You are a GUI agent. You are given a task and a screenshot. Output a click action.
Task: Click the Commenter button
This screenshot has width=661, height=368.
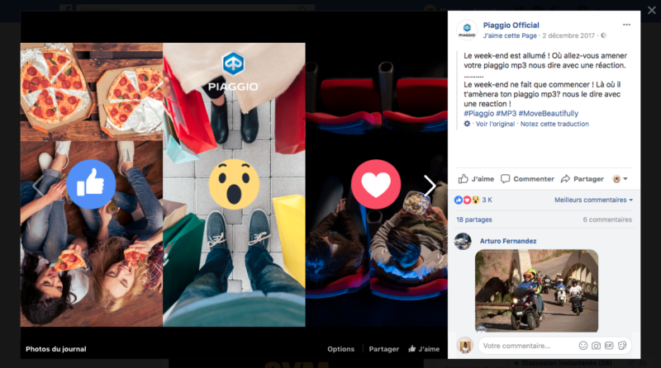(x=527, y=179)
